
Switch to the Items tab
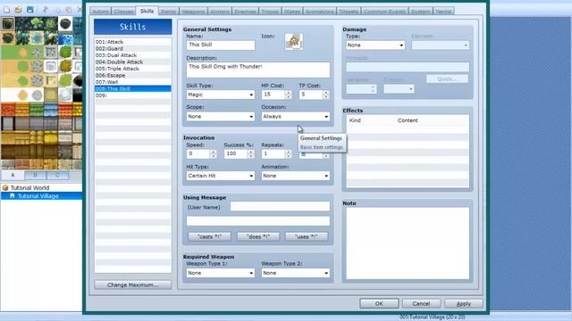[168, 12]
